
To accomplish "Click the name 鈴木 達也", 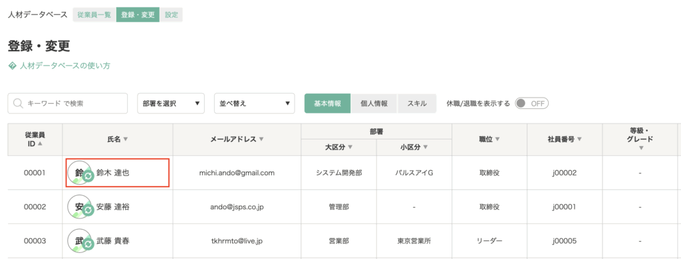I will point(113,173).
